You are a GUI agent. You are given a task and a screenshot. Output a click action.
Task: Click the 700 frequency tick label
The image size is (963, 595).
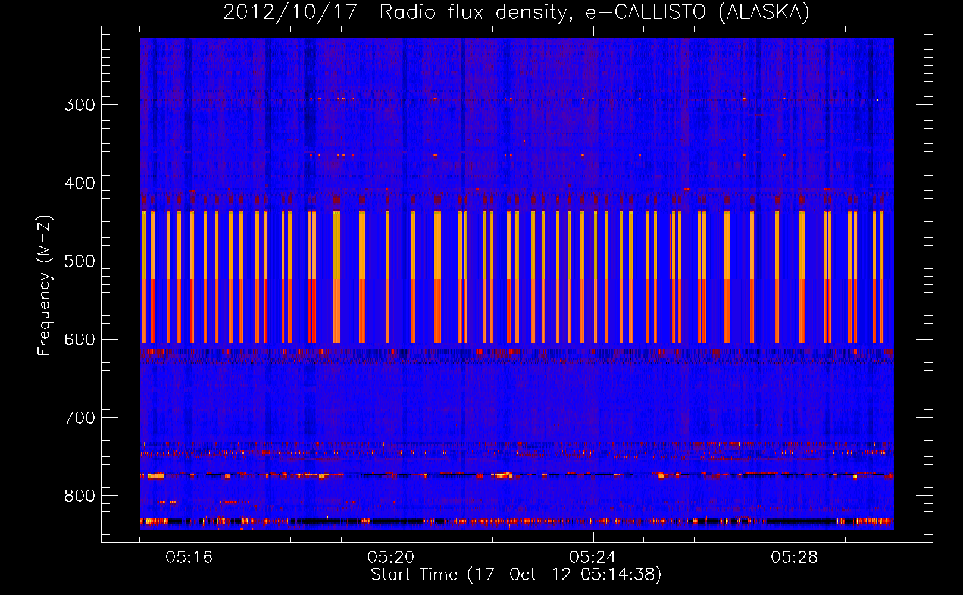(x=80, y=418)
